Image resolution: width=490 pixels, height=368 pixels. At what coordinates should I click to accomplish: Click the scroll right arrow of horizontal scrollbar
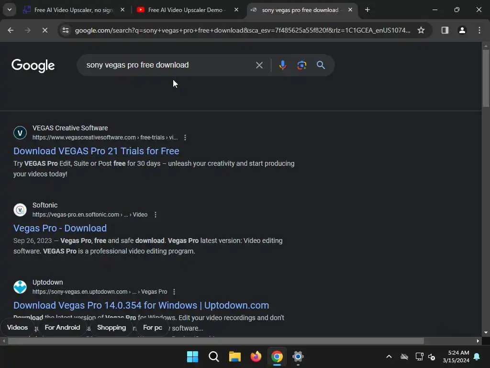pos(478,341)
